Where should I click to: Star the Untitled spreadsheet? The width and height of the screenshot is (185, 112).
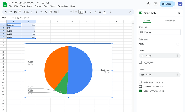38,3
